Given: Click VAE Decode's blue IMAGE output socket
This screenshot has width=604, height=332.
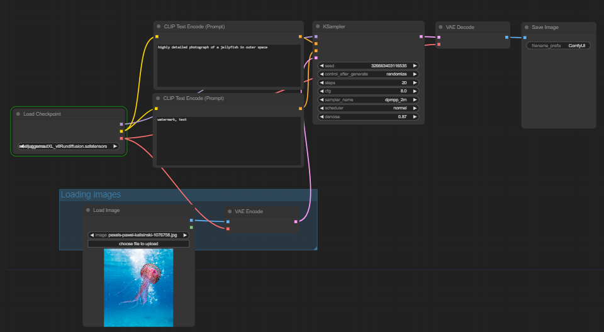Looking at the screenshot, I should tap(506, 37).
